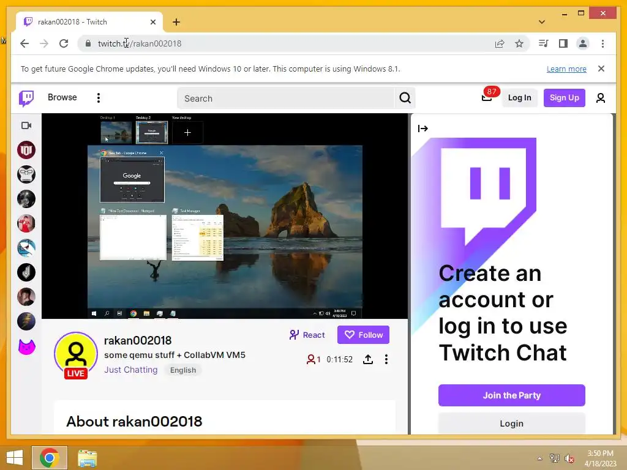Click the Twitch logo home icon
Screen dimensions: 627x470
[26, 98]
